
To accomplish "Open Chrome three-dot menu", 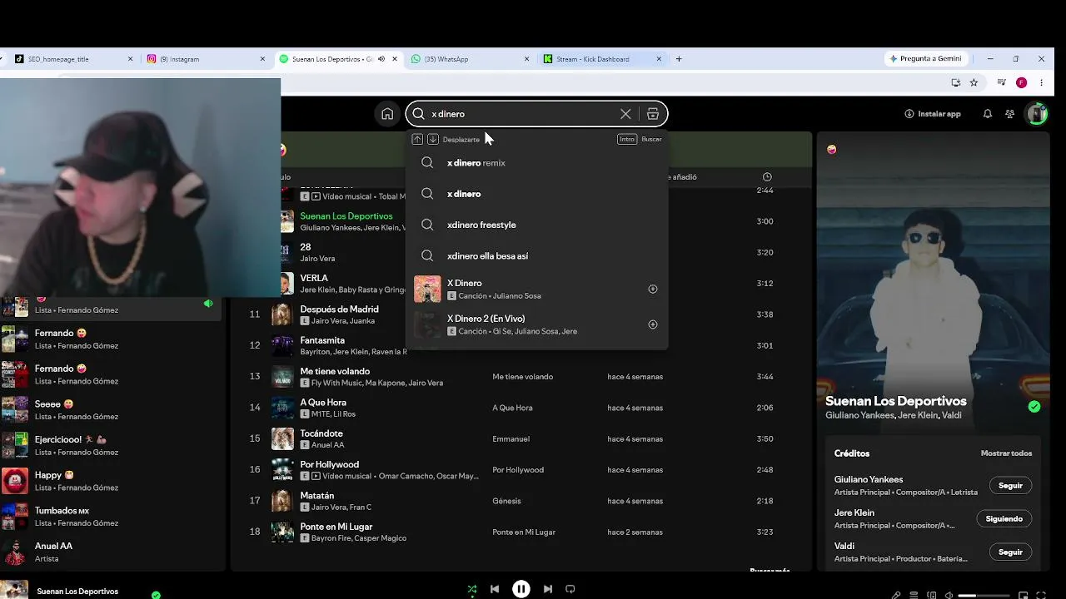I will [x=1041, y=82].
